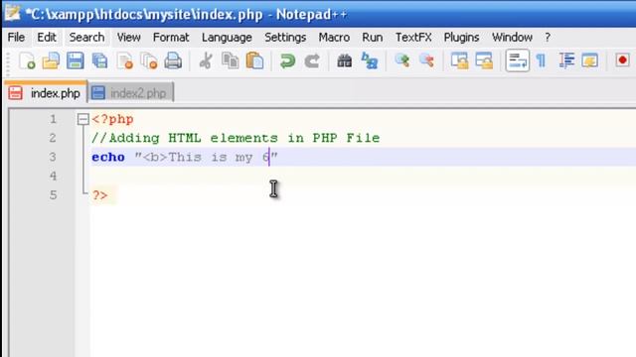The image size is (636, 357).
Task: Open the Replace dialog icon
Action: [x=369, y=61]
